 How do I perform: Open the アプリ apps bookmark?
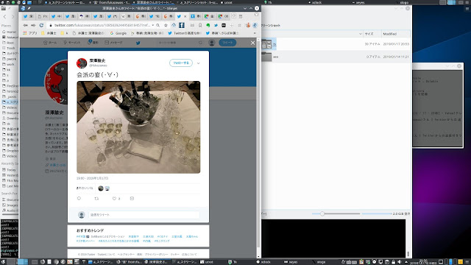(30, 33)
